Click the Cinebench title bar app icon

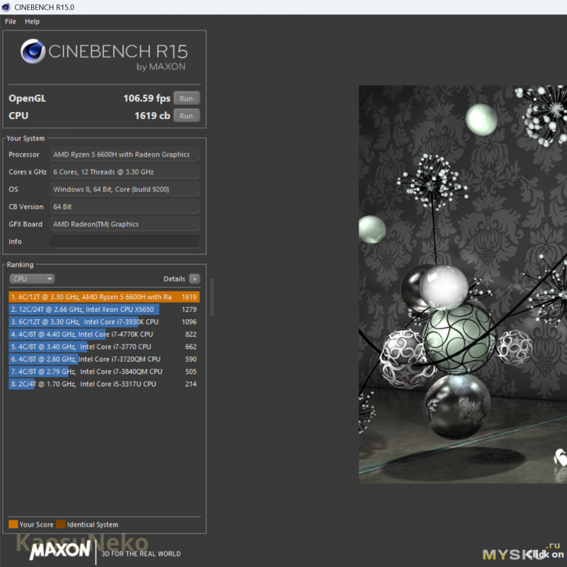tap(6, 7)
